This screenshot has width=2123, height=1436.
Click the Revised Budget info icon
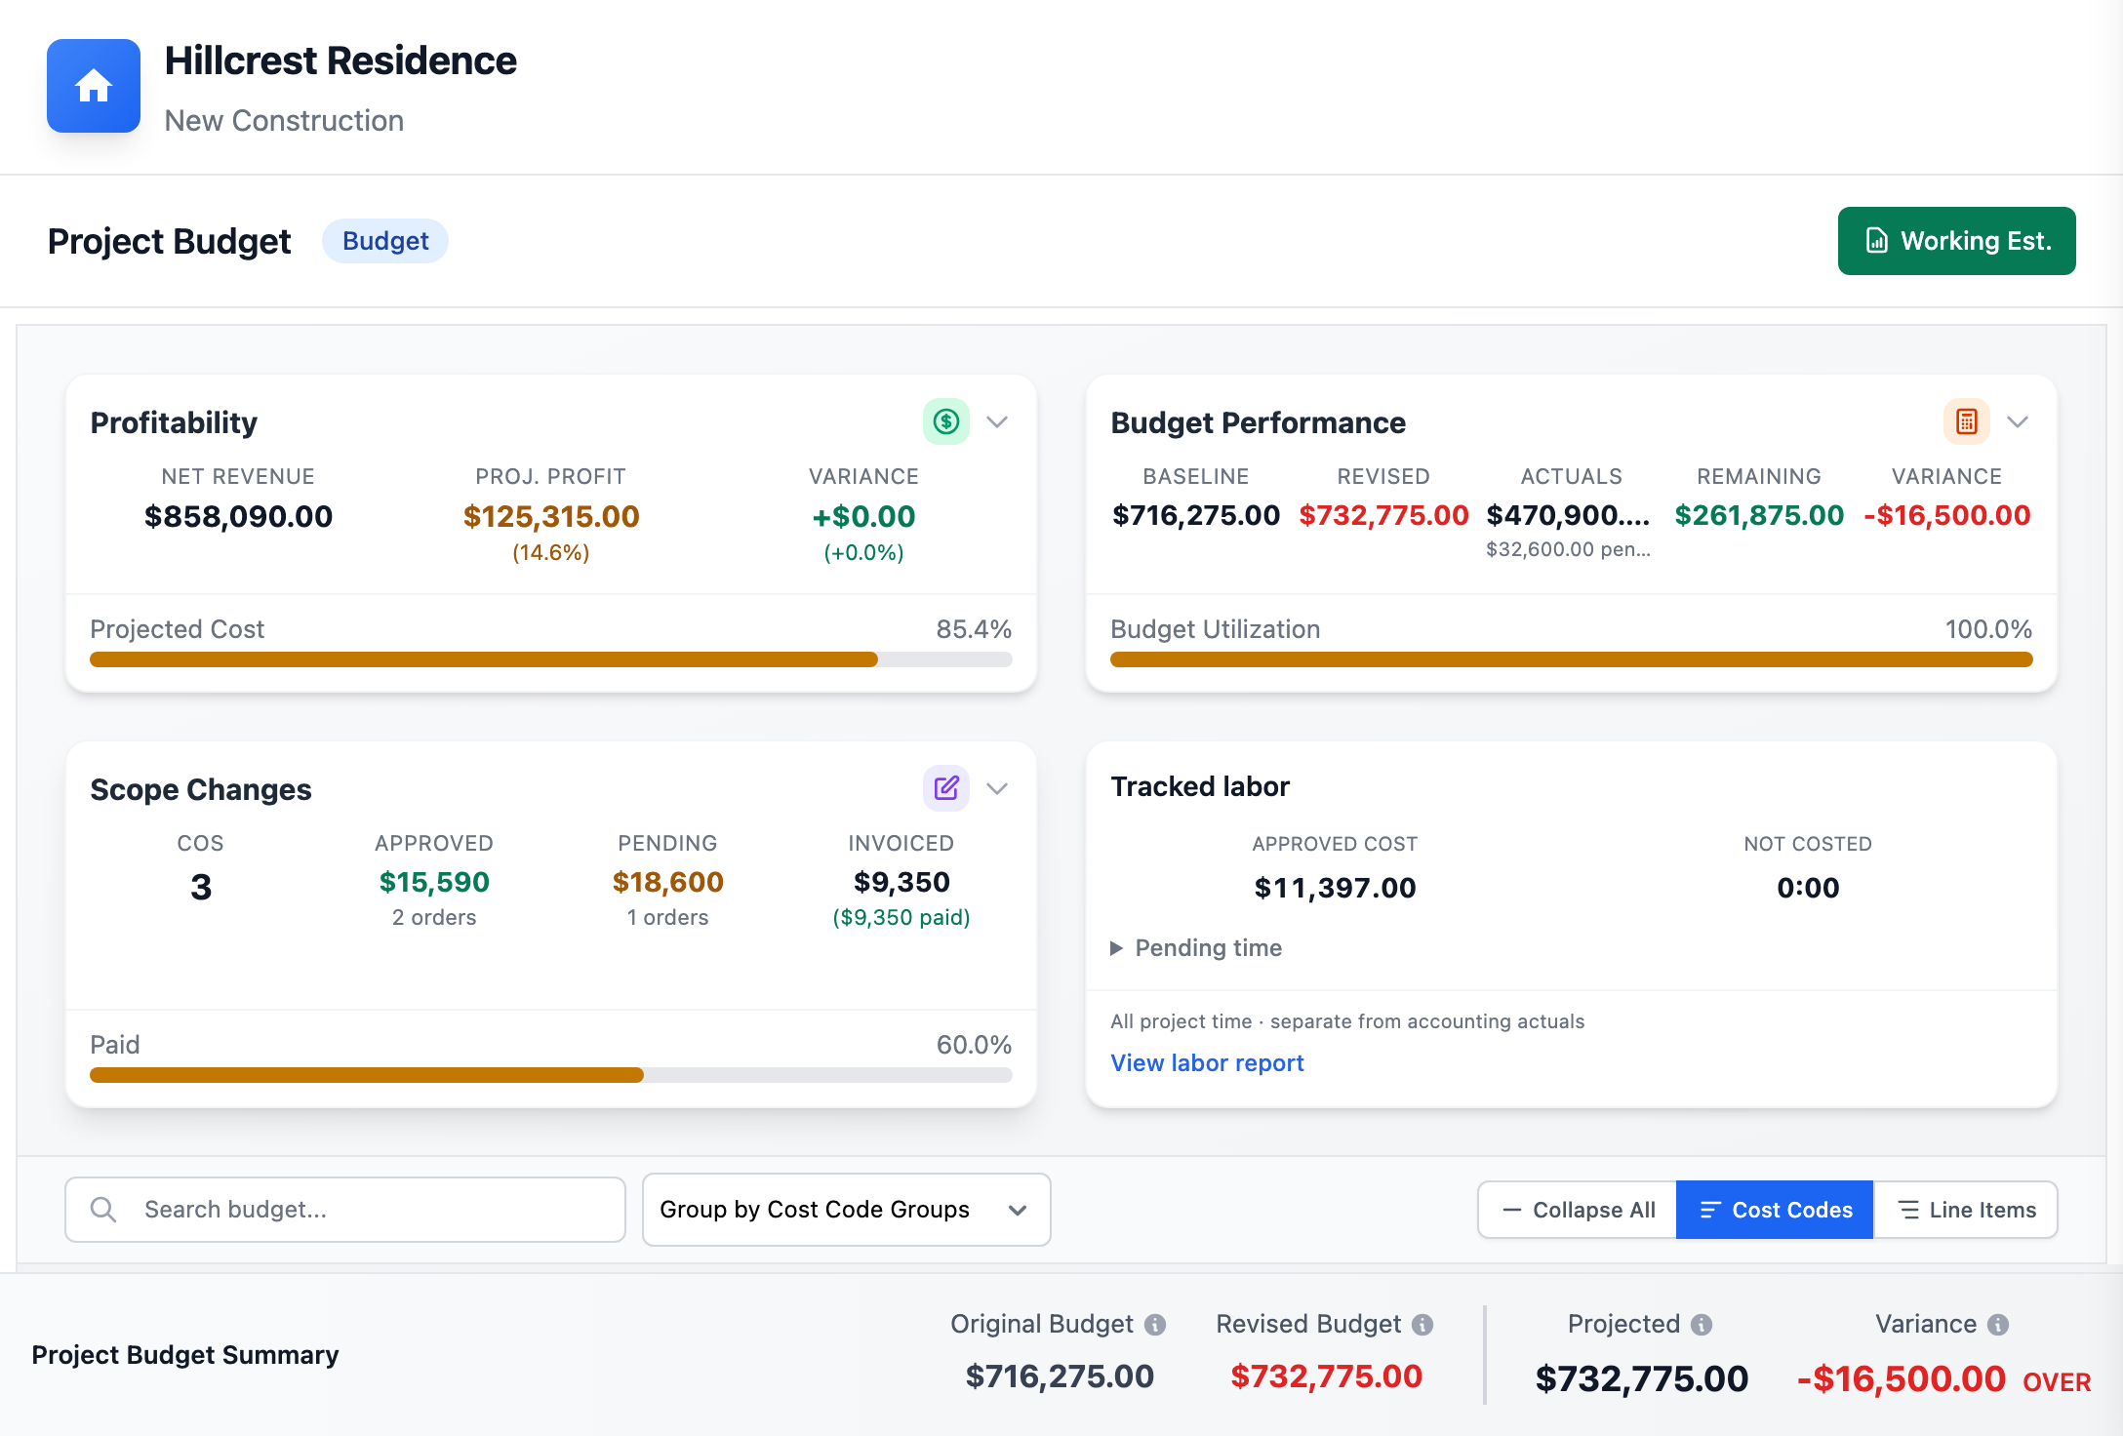tap(1422, 1325)
